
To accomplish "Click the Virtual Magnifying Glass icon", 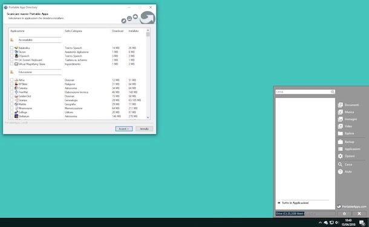I will click(16, 64).
